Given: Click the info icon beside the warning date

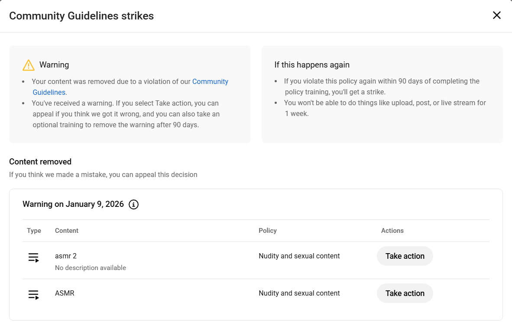Looking at the screenshot, I should (x=134, y=204).
